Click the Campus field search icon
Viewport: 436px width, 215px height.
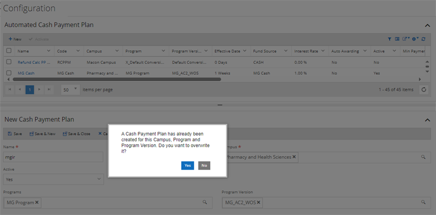coord(423,157)
